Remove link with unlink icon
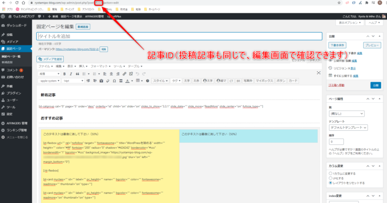Viewport: 387px width, 203px height. click(131, 74)
